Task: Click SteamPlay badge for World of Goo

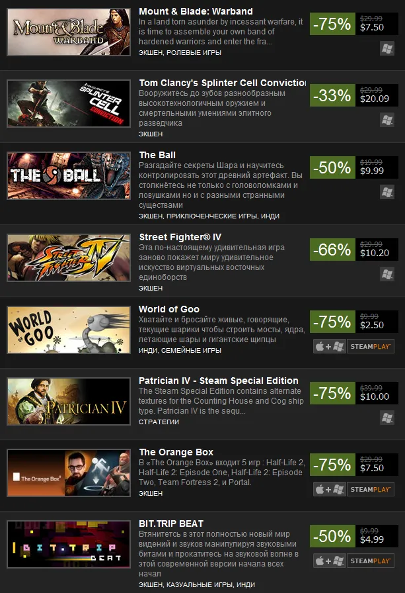Action: point(371,346)
